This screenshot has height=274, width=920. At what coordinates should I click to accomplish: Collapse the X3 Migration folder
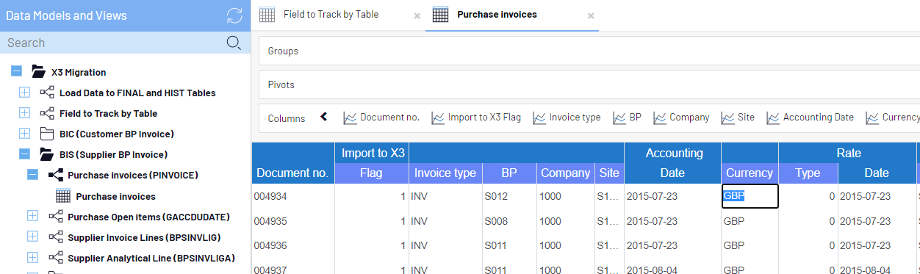pyautogui.click(x=16, y=72)
